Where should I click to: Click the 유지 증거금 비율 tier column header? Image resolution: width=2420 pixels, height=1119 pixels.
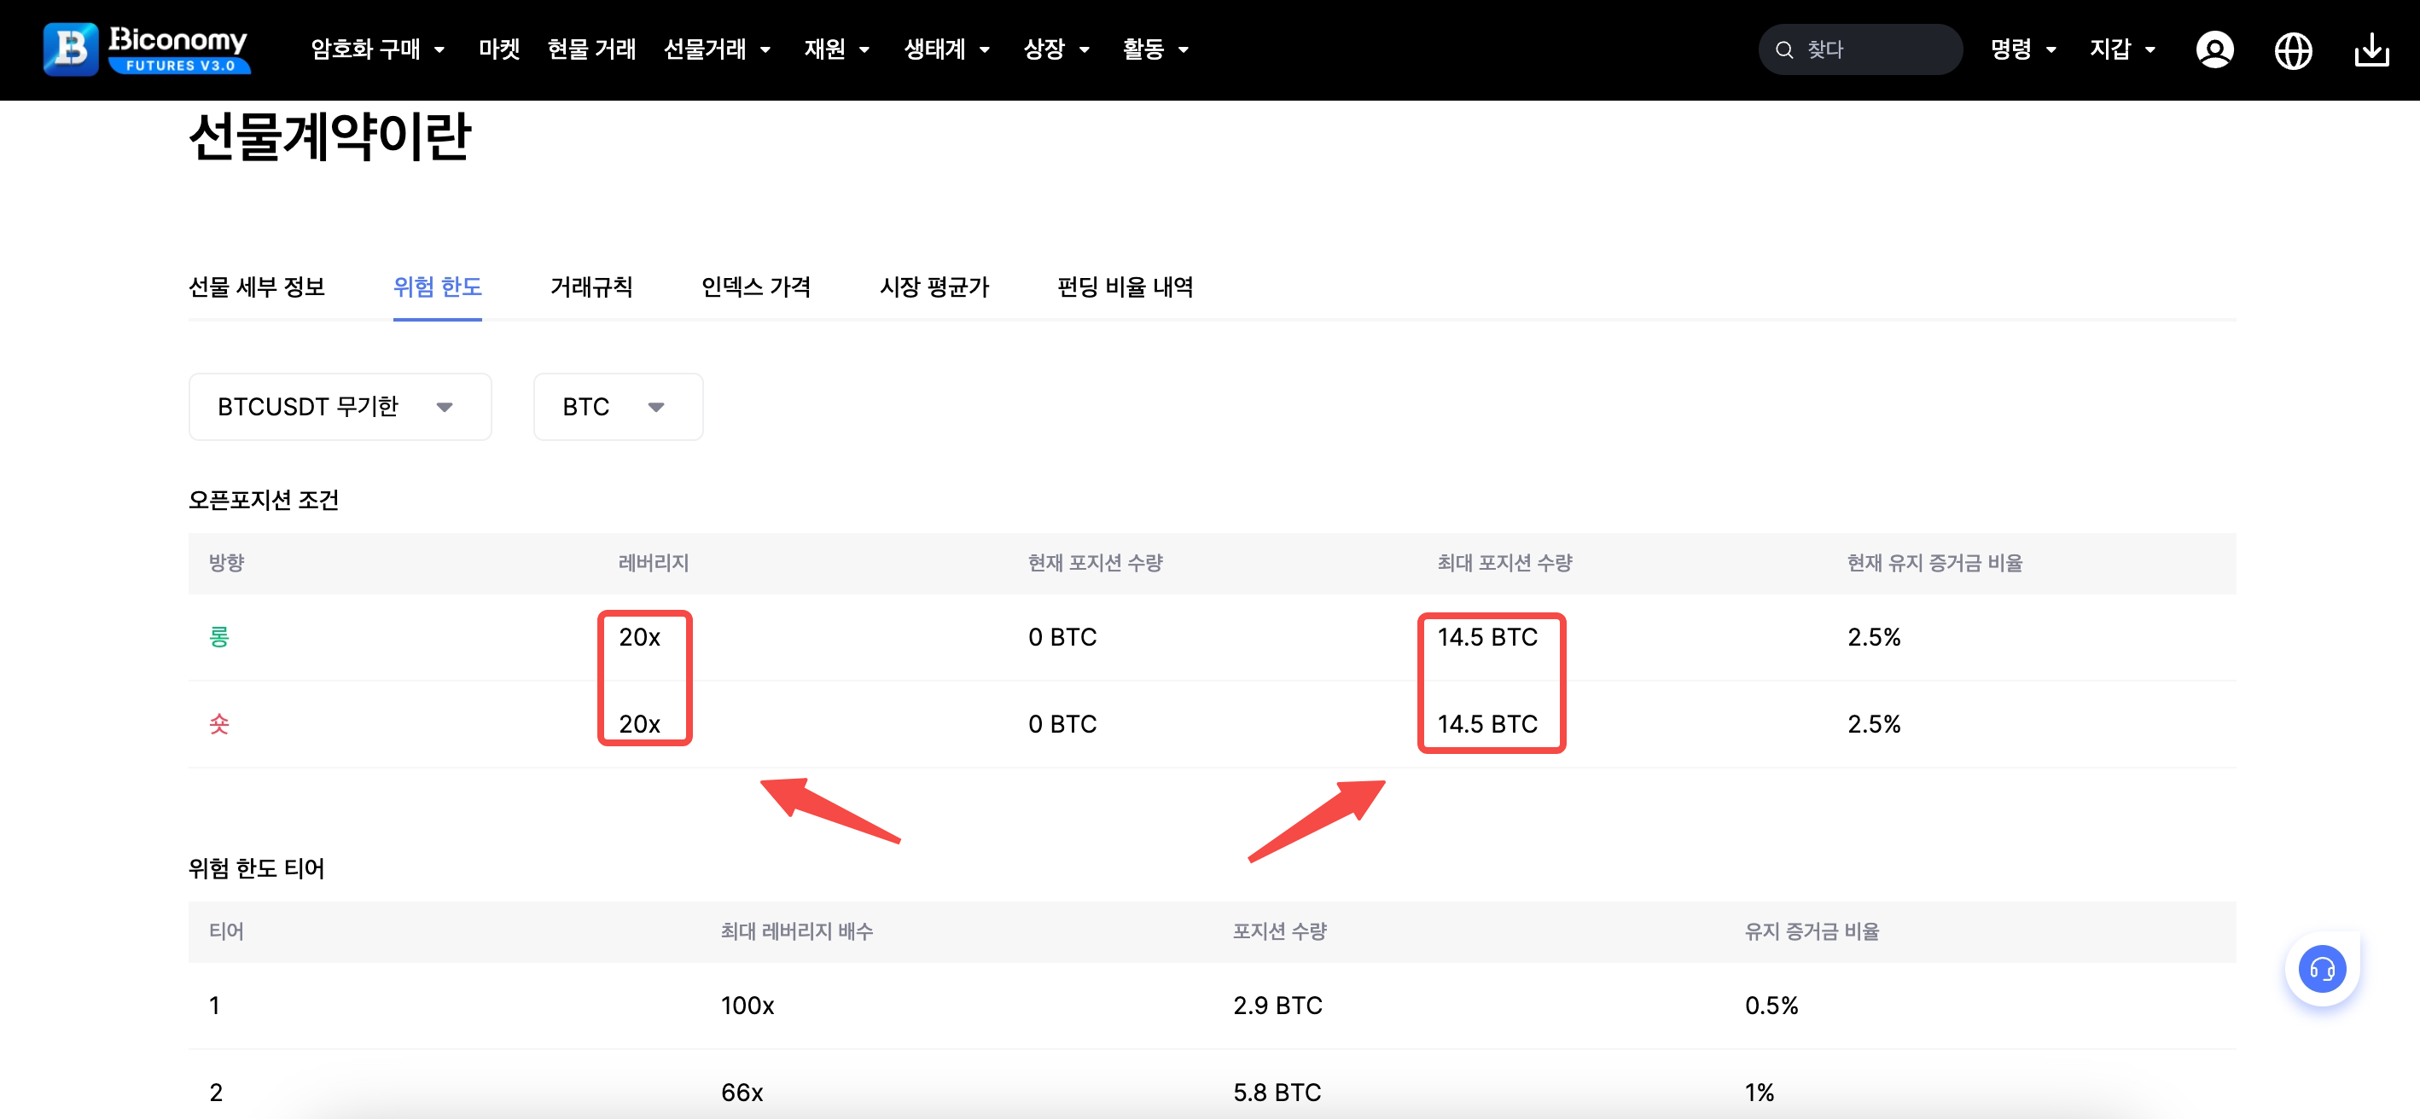click(1812, 931)
